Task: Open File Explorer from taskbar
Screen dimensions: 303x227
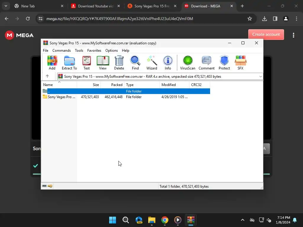Action: (152, 220)
